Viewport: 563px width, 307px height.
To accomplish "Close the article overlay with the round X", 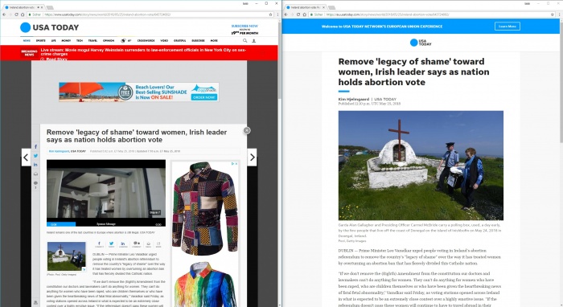I will point(247,130).
